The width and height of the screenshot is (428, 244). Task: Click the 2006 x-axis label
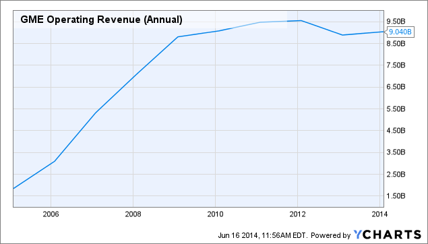tap(51, 214)
